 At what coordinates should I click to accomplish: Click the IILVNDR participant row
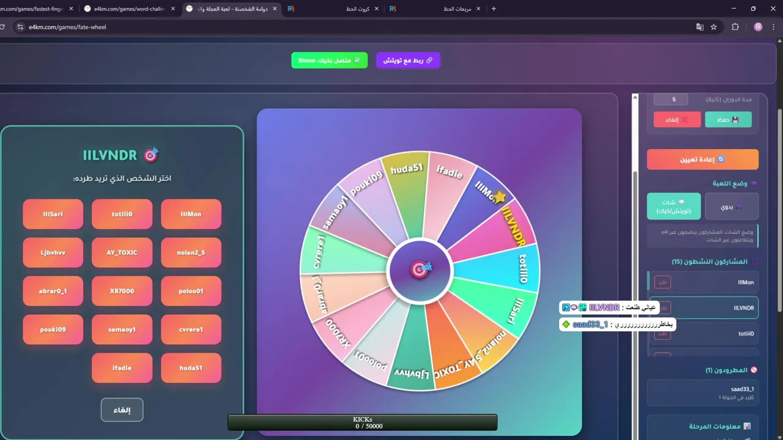pos(702,308)
